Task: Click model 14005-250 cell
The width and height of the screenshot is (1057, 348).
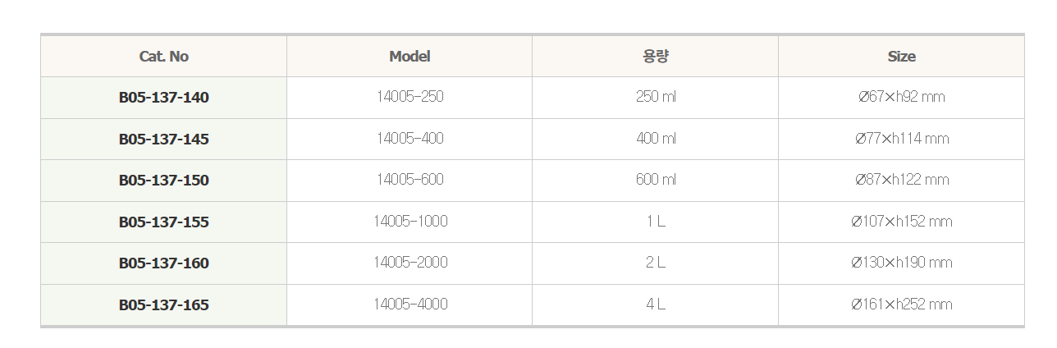Action: pyautogui.click(x=410, y=97)
